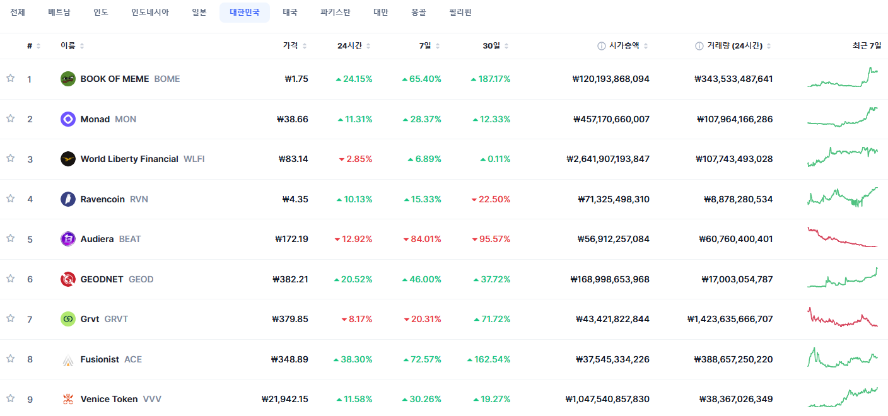The height and width of the screenshot is (416, 888).
Task: Sort by 거래량 (24시간) column
Action: pyautogui.click(x=733, y=46)
